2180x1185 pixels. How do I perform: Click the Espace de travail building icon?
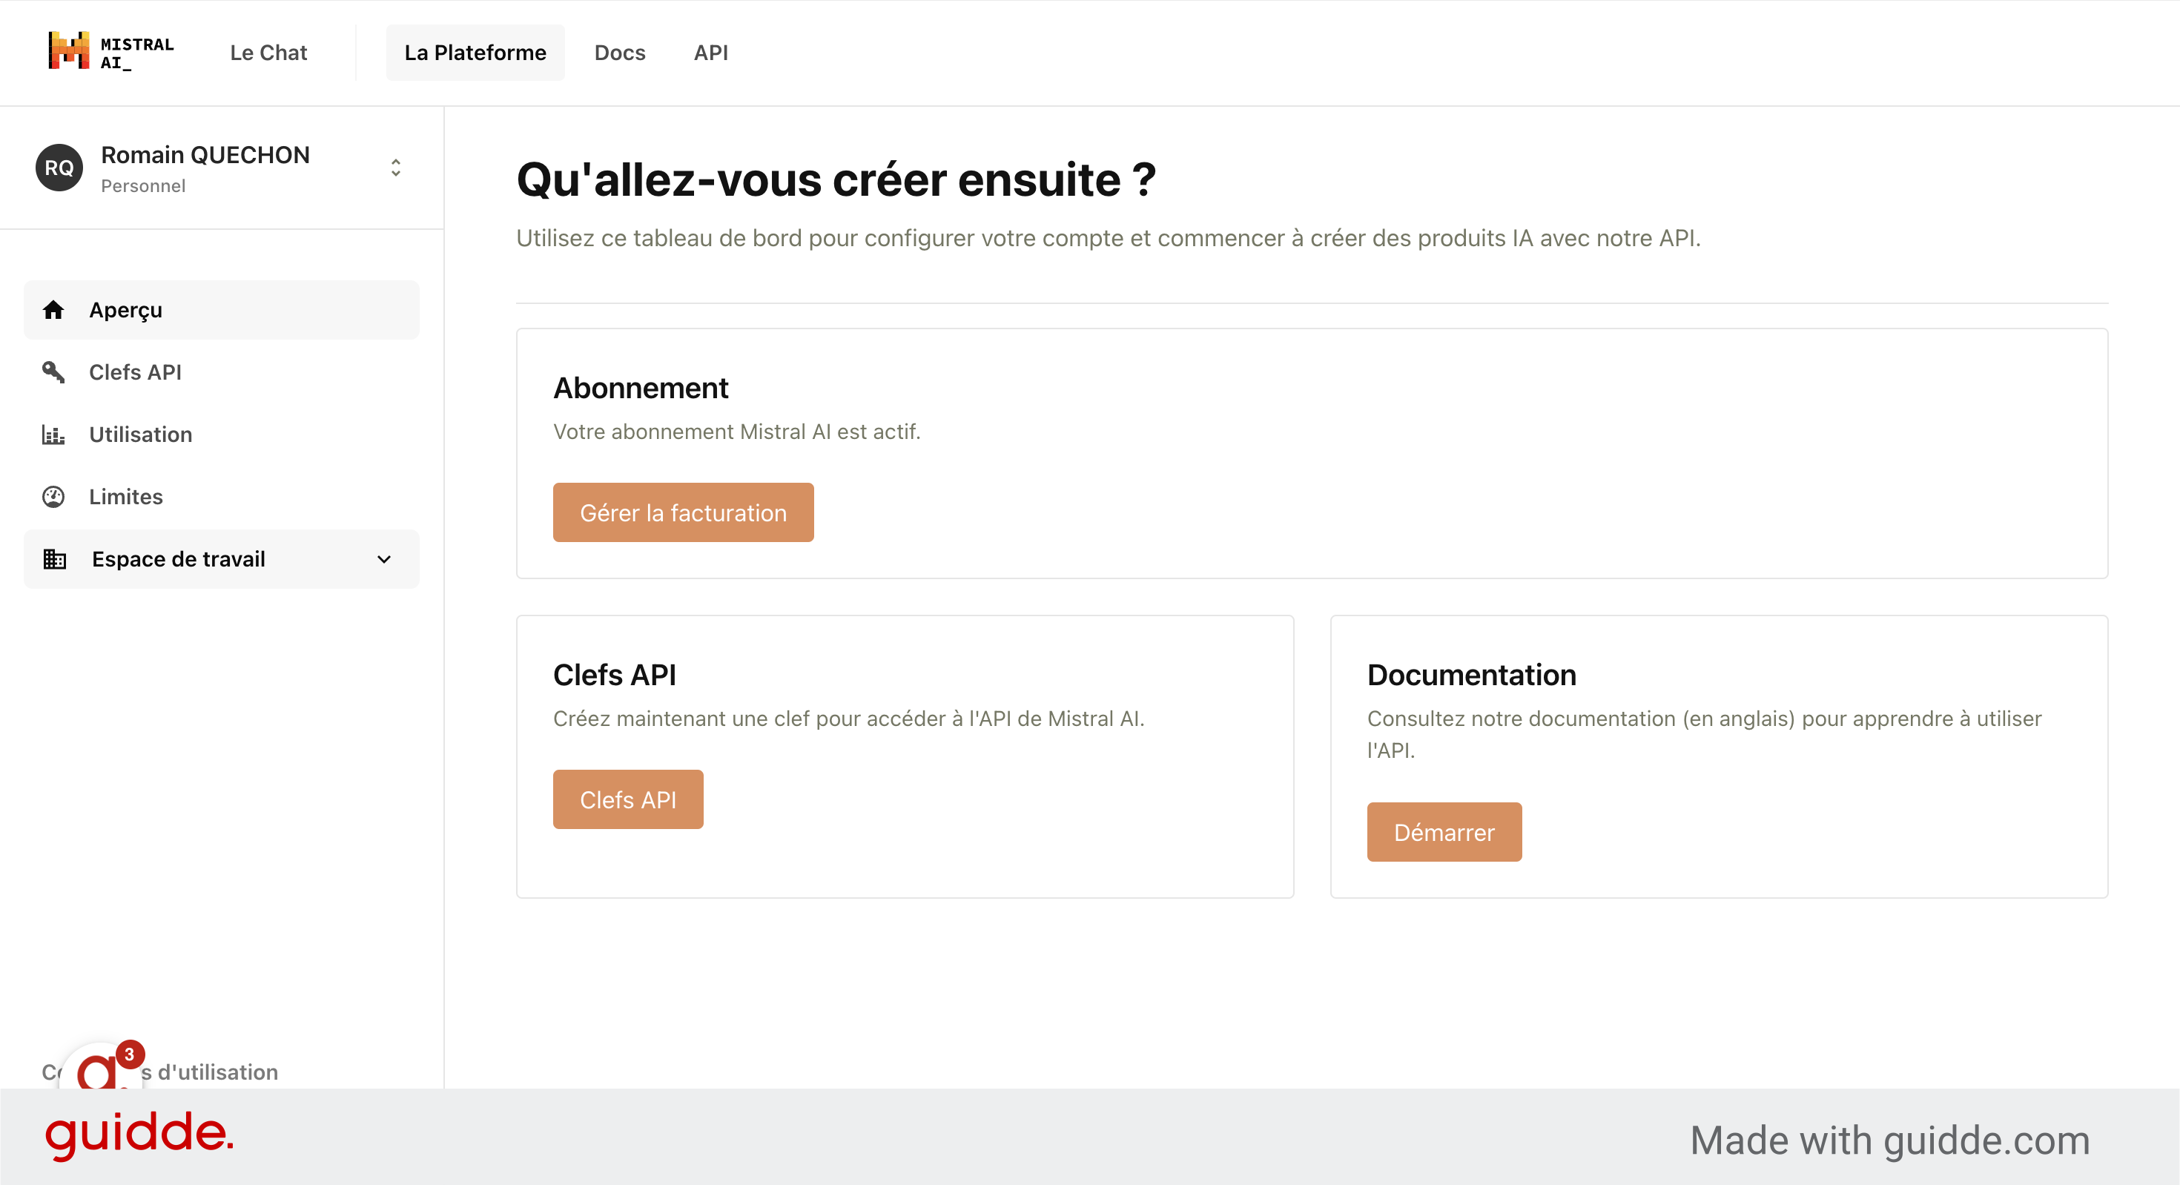pyautogui.click(x=54, y=558)
